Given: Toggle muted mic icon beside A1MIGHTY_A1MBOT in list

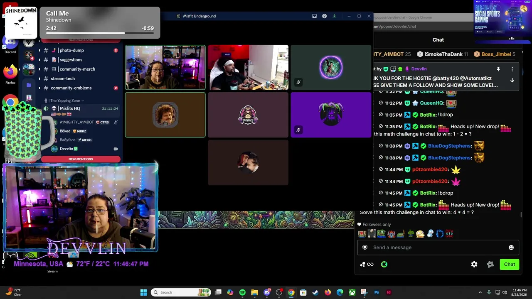Looking at the screenshot, I should (x=116, y=122).
